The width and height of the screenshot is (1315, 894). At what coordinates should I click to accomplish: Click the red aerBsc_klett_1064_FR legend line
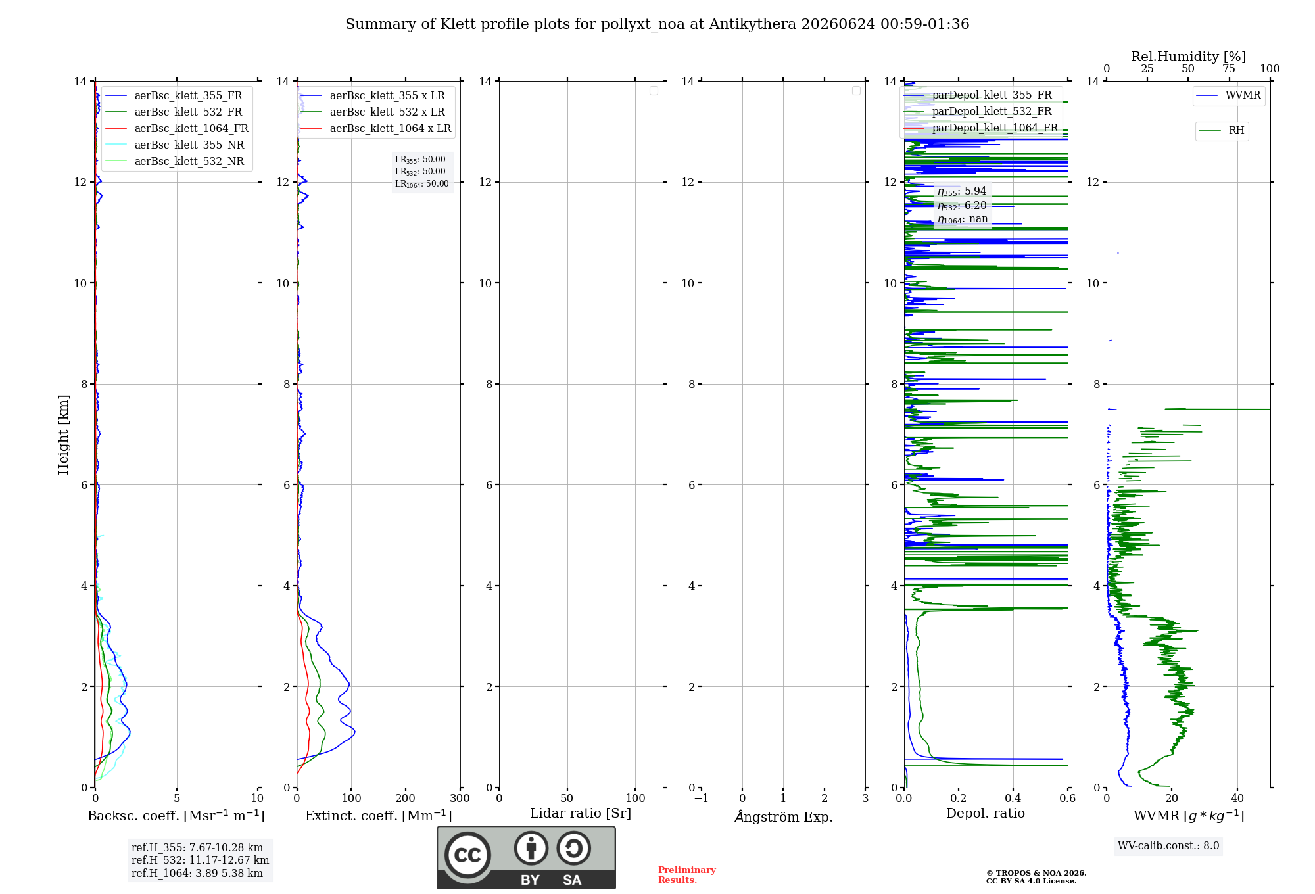click(116, 129)
